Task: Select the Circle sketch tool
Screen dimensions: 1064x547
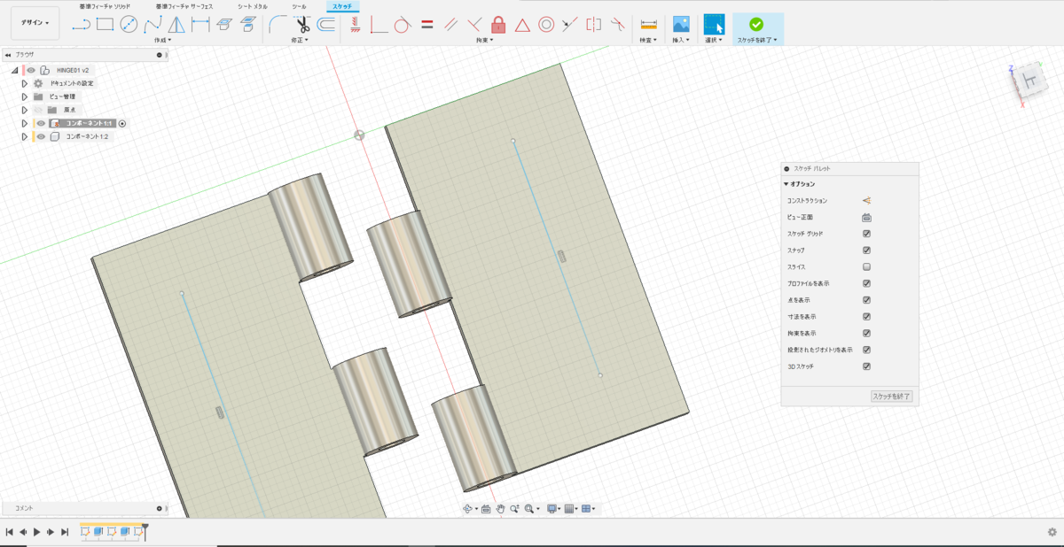Action: 129,24
